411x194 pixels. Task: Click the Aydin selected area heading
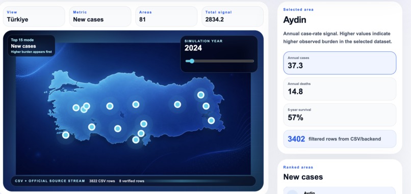click(x=295, y=20)
